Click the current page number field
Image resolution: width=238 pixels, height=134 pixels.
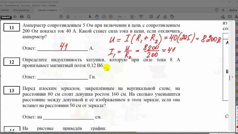75,17
